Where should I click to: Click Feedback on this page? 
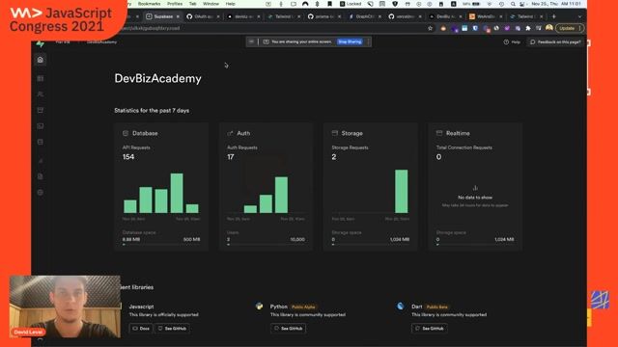tap(555, 42)
